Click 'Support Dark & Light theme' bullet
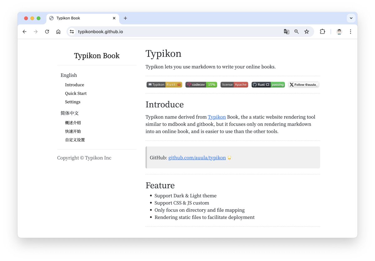This screenshot has height=261, width=375. [186, 196]
